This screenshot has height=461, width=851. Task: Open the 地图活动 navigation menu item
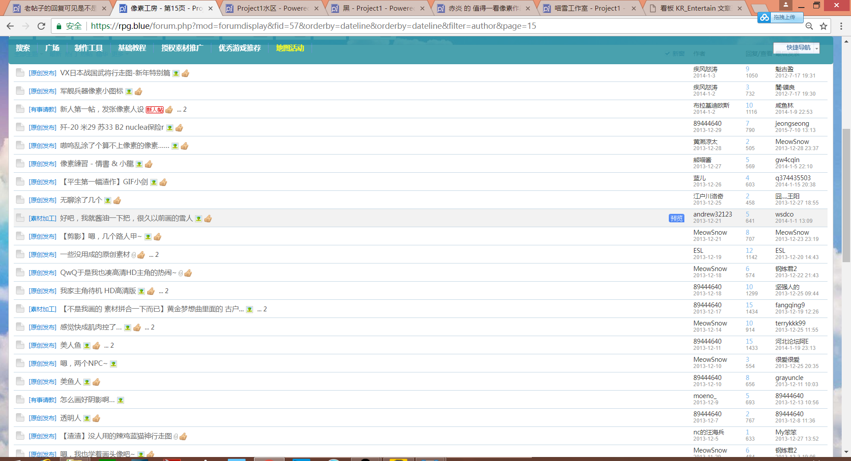pyautogui.click(x=290, y=48)
